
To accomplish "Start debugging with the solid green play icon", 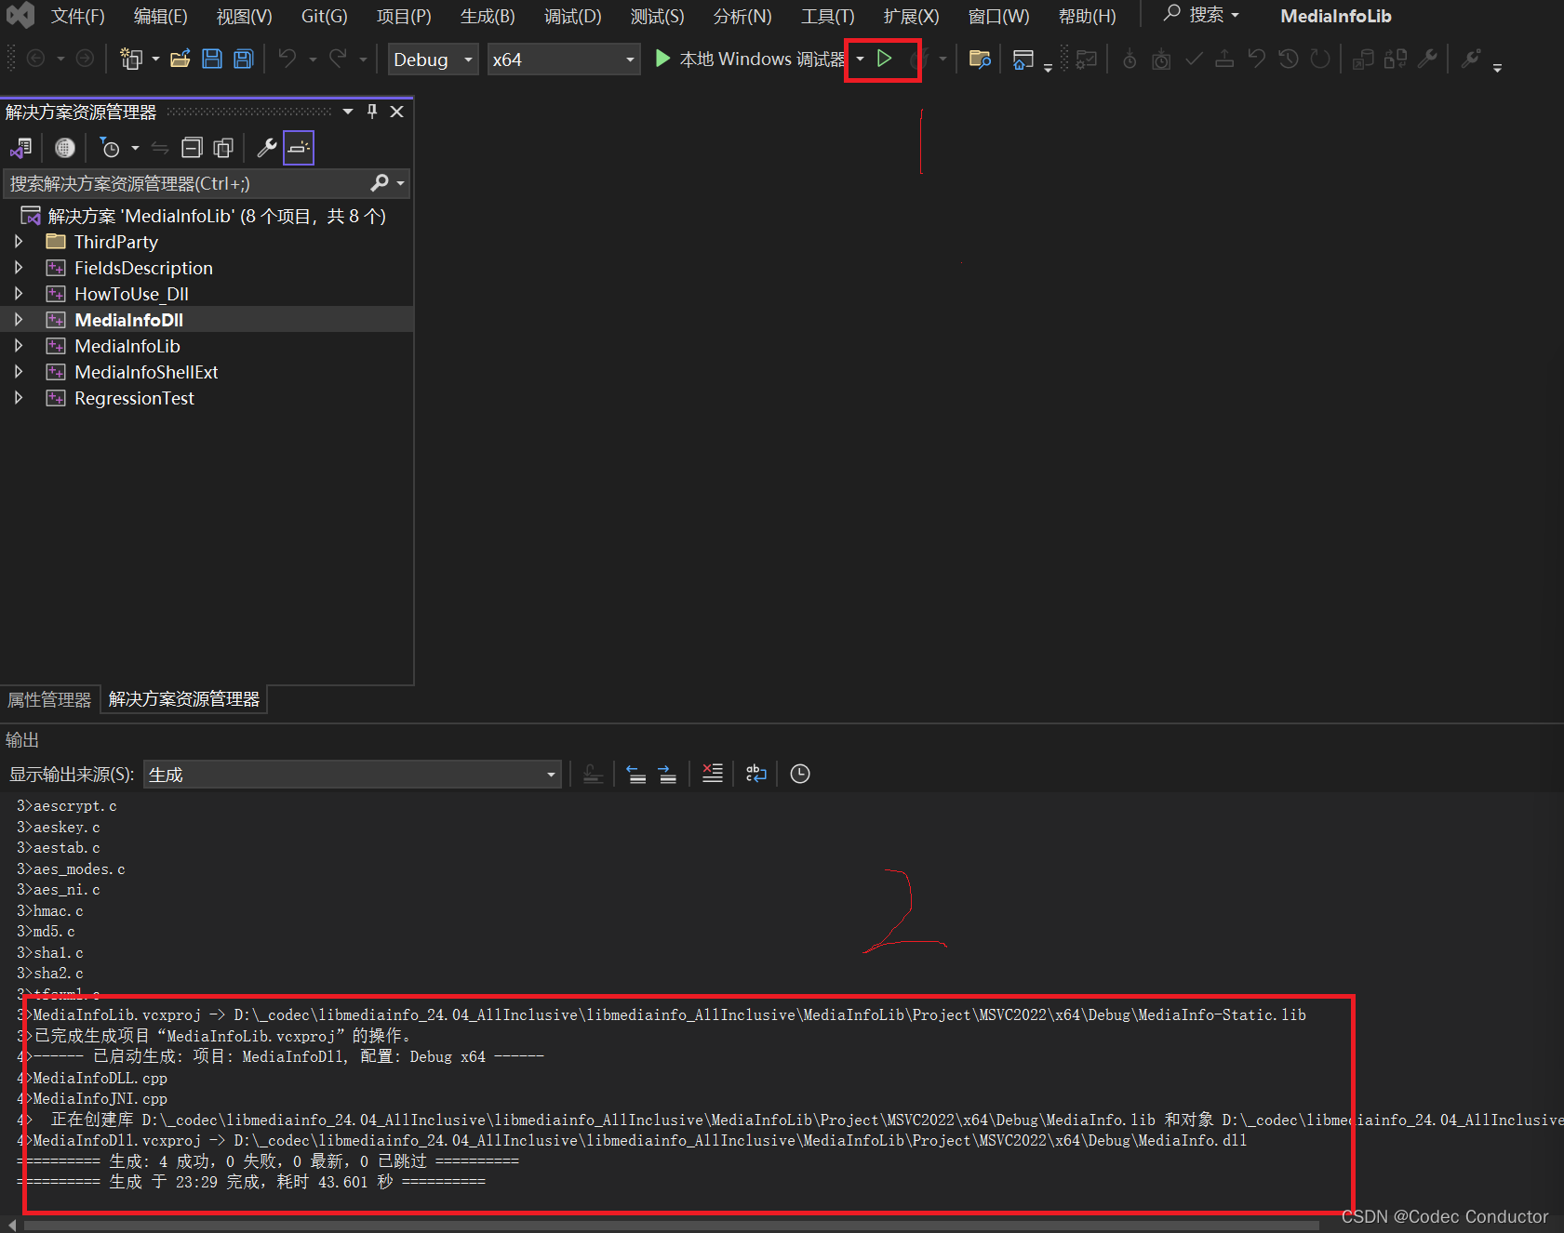I will tap(662, 59).
